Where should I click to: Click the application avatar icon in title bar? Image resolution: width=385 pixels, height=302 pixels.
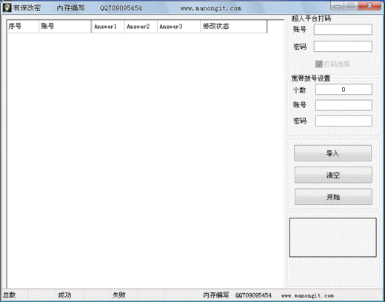(7, 8)
